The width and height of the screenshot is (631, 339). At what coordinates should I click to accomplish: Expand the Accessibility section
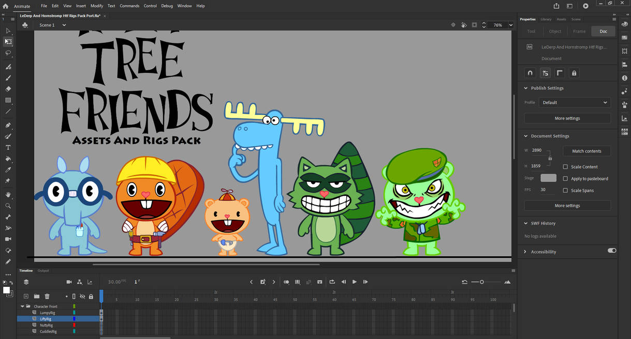pyautogui.click(x=526, y=252)
